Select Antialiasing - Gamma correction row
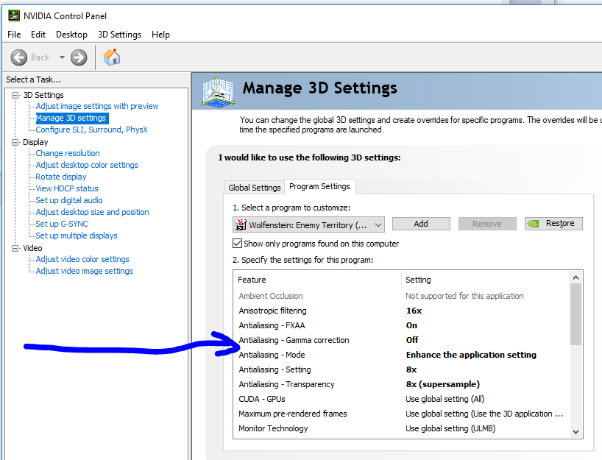Viewport: 602px width, 460px height. 401,340
